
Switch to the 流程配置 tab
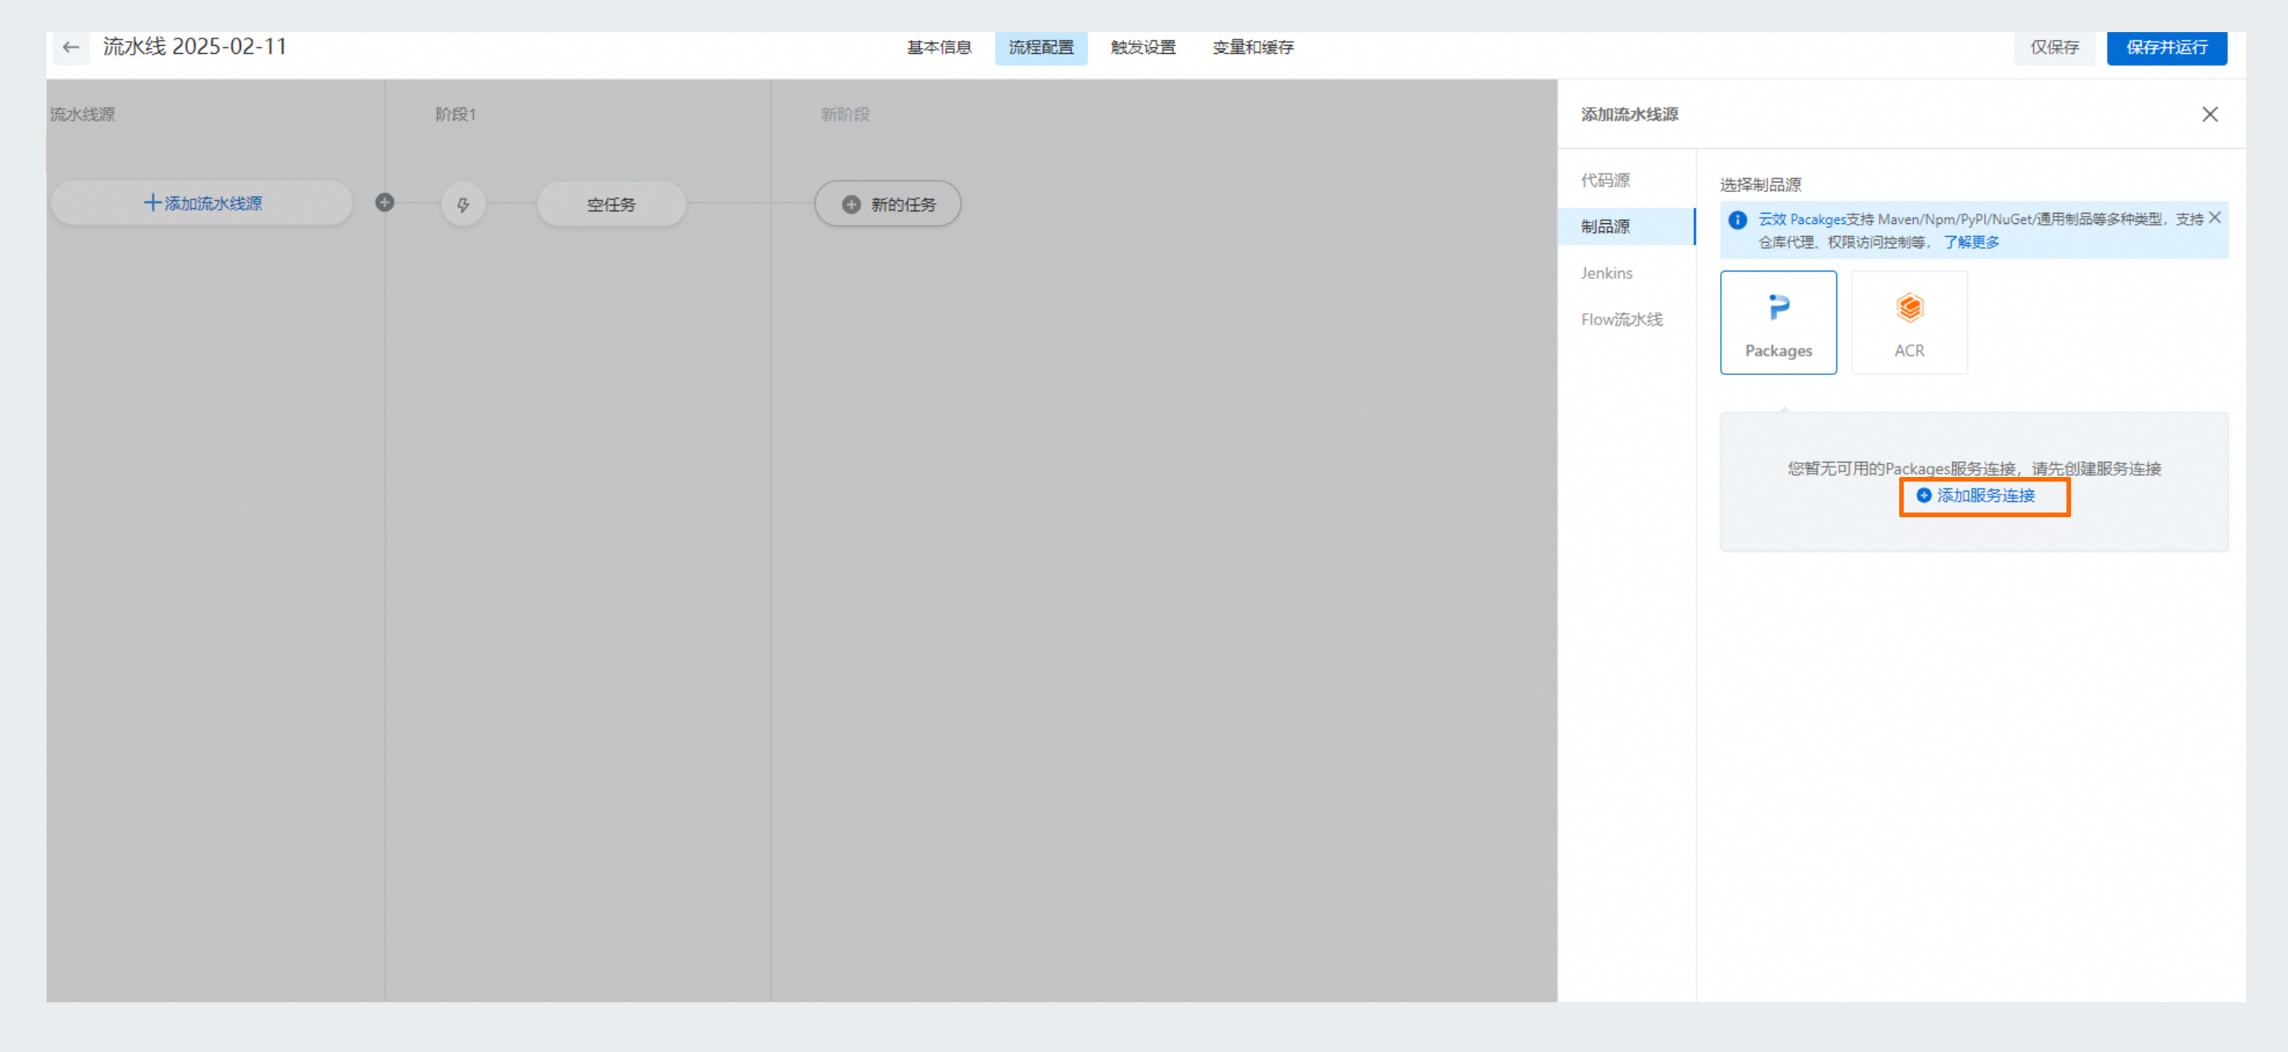coord(1041,47)
